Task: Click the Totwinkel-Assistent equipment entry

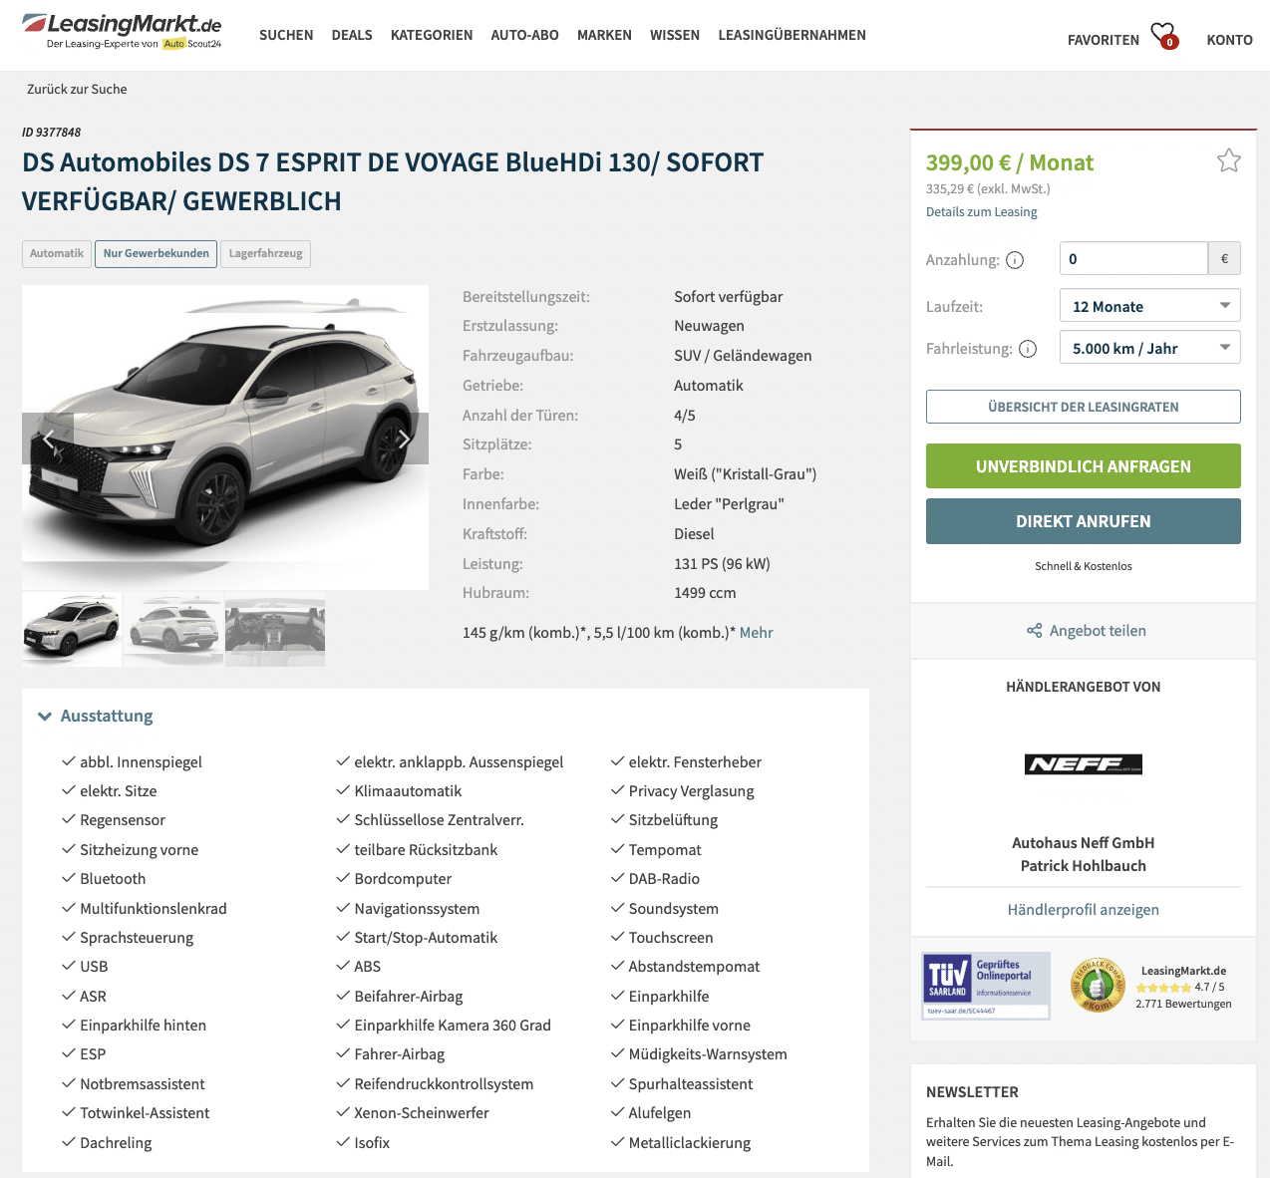Action: pos(145,1113)
